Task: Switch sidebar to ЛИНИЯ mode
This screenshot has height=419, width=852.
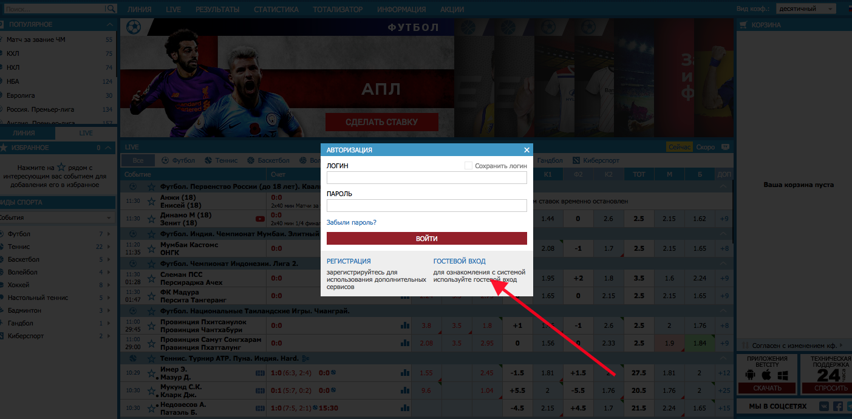Action: [x=27, y=133]
